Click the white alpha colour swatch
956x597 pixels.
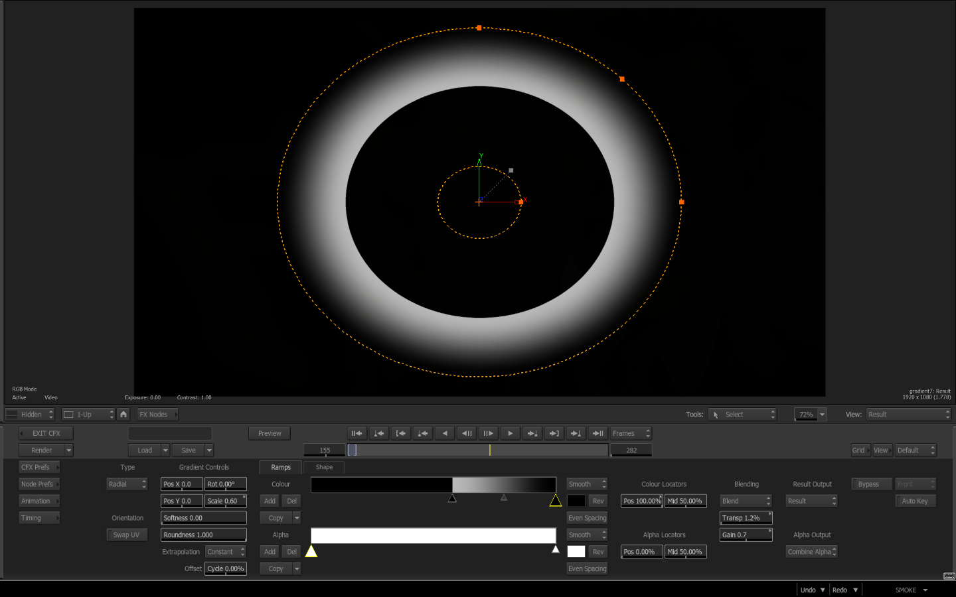coord(576,552)
